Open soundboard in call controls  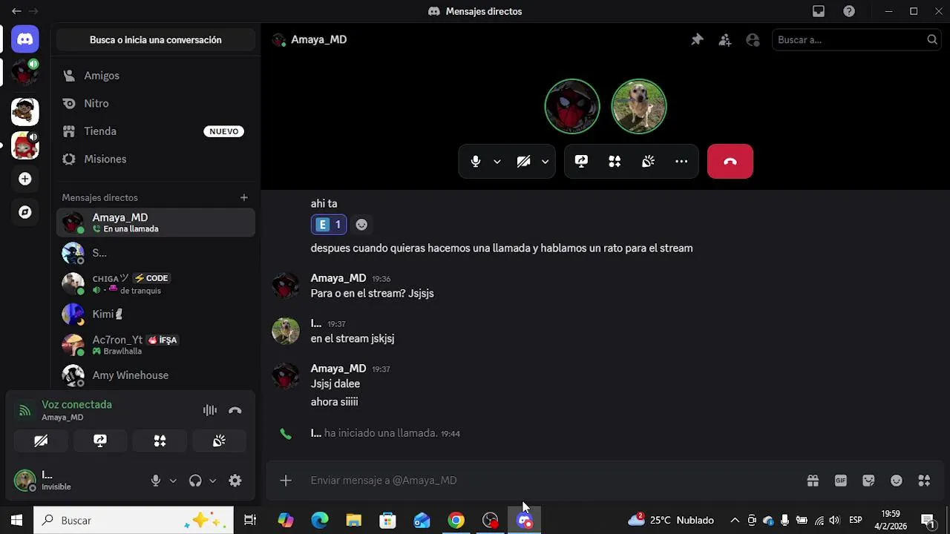(648, 162)
